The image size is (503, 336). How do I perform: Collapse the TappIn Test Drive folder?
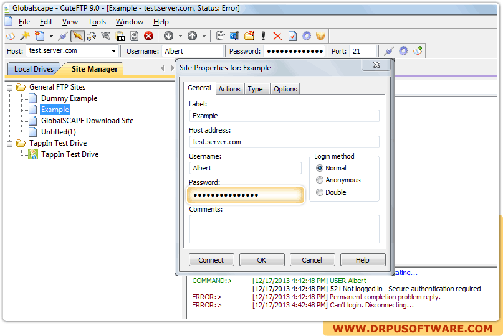point(9,144)
